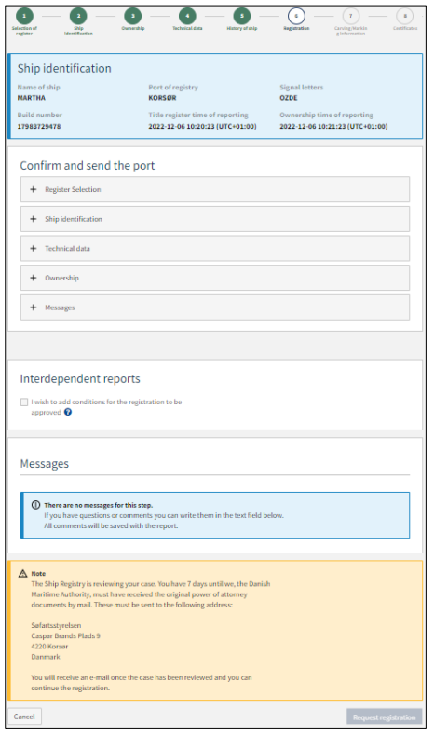The height and width of the screenshot is (737, 434).
Task: Click the info icon in no messages notice
Action: (35, 505)
